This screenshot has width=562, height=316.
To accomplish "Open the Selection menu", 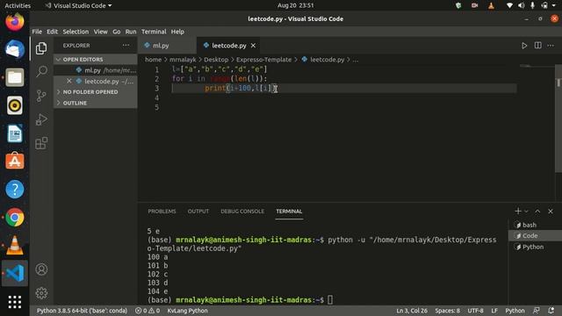I will coord(76,32).
